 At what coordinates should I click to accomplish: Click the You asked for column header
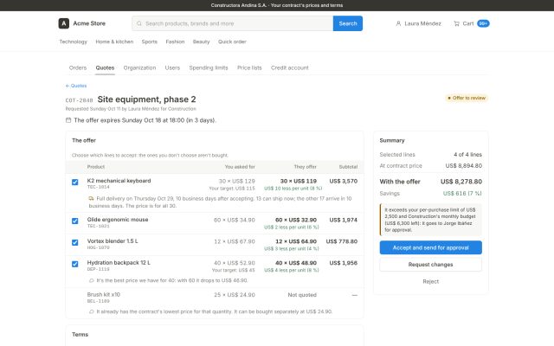pyautogui.click(x=240, y=167)
